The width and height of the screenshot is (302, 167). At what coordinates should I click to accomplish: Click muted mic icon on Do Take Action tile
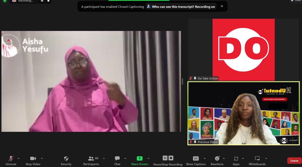point(191,78)
